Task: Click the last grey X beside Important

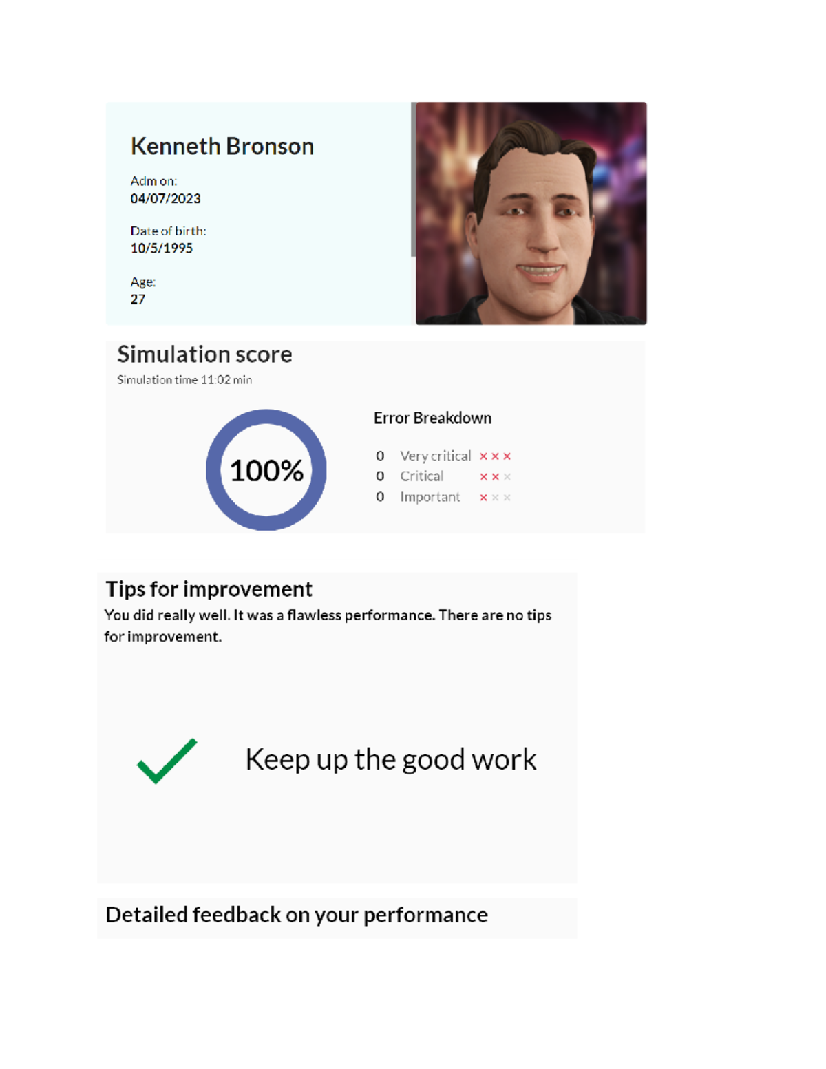Action: coord(507,498)
